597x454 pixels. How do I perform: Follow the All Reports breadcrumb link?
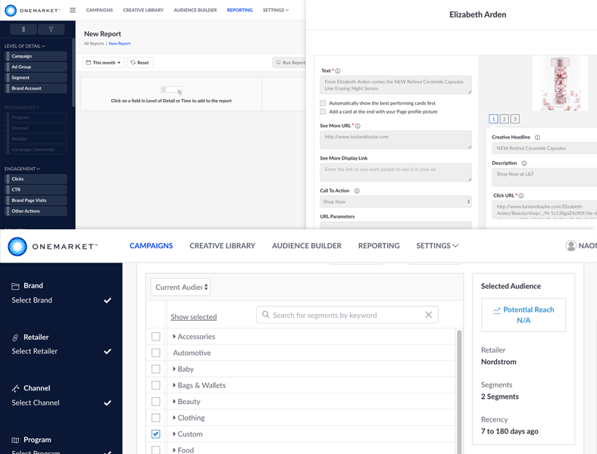(x=94, y=44)
